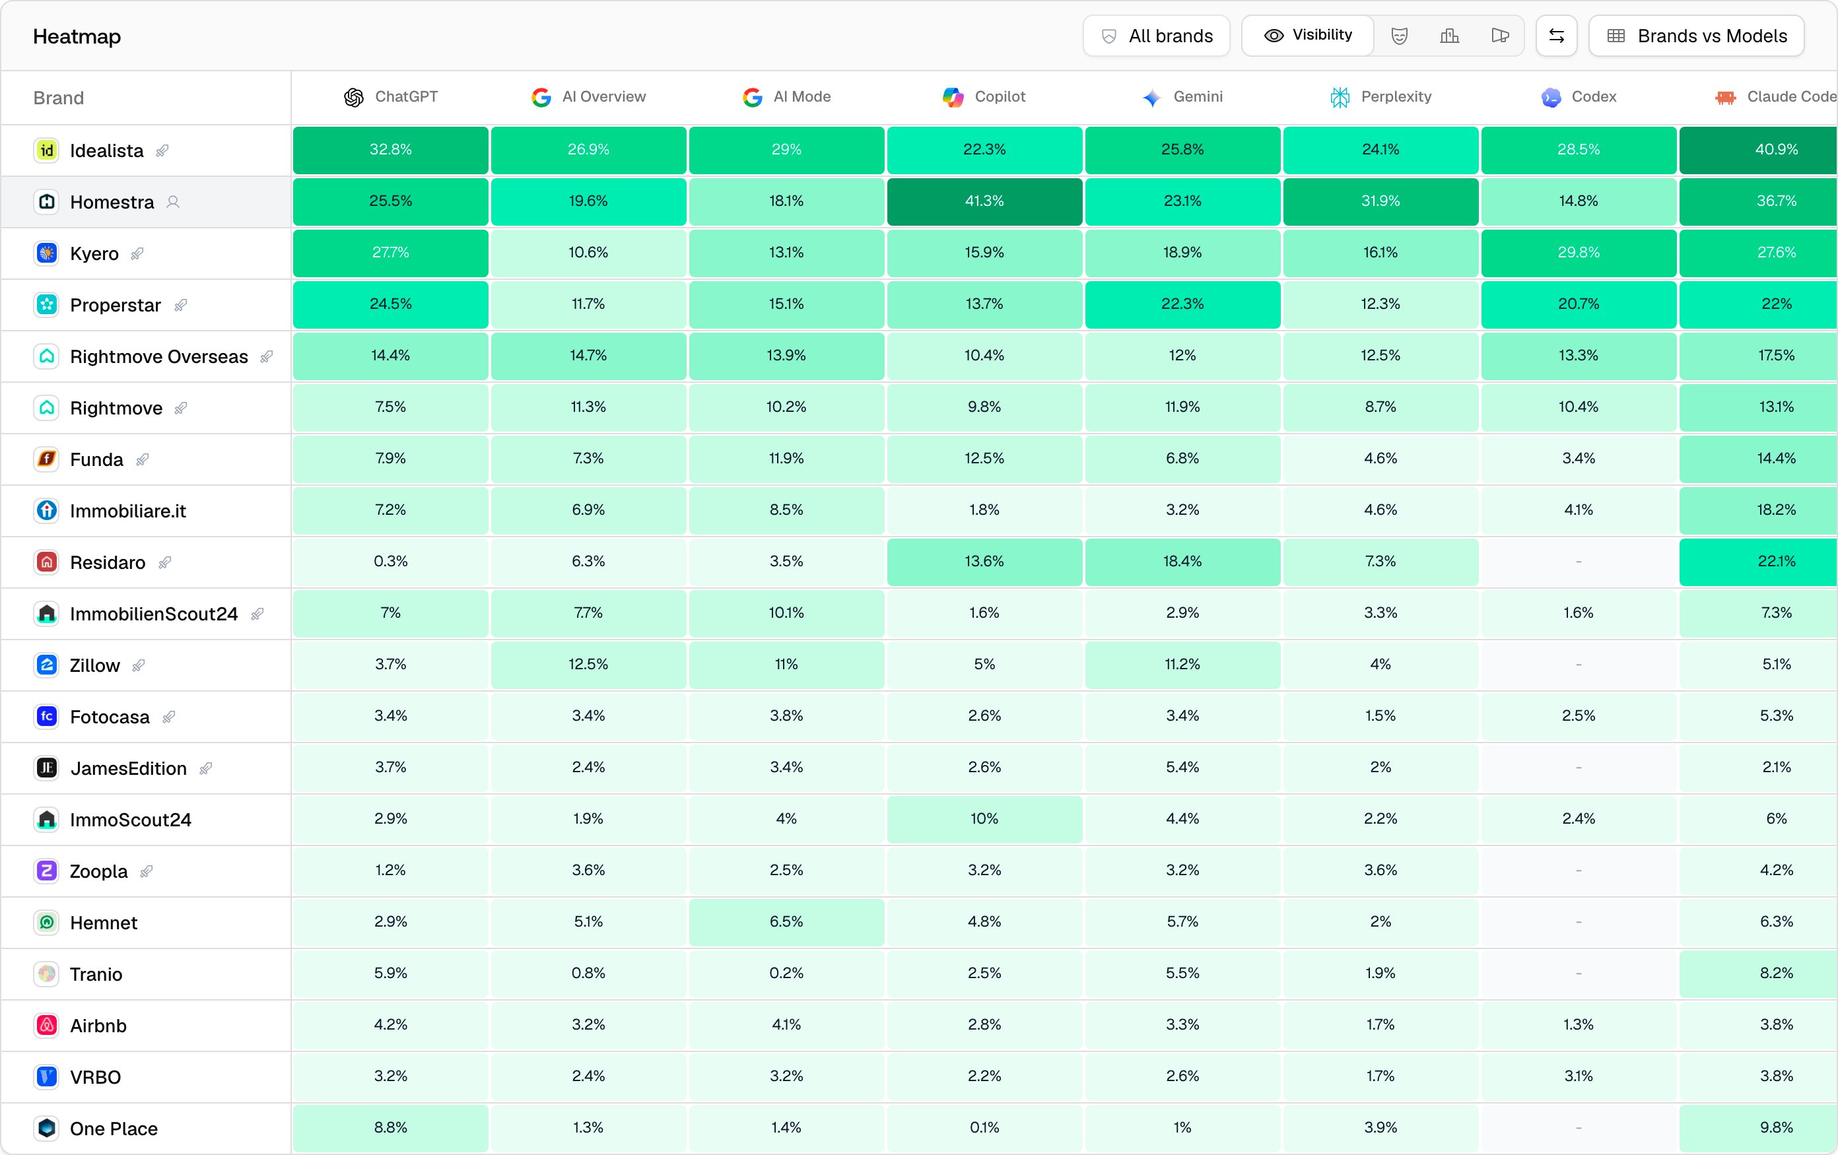Click the AI Overview column header
The width and height of the screenshot is (1838, 1155).
588,97
